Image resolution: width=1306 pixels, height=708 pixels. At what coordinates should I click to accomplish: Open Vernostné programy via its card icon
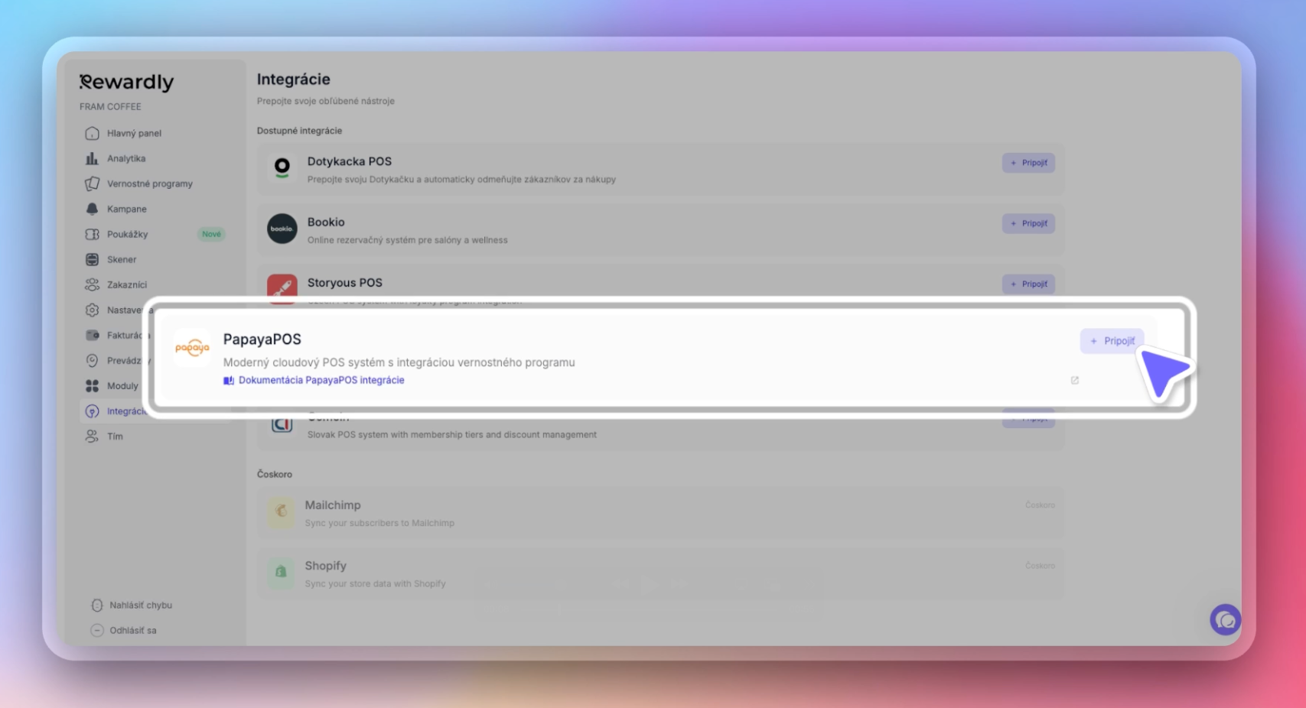[x=93, y=183]
